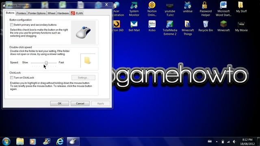Select Mouse Properties taskbar button
This screenshot has height=146, width=260.
coord(73,142)
